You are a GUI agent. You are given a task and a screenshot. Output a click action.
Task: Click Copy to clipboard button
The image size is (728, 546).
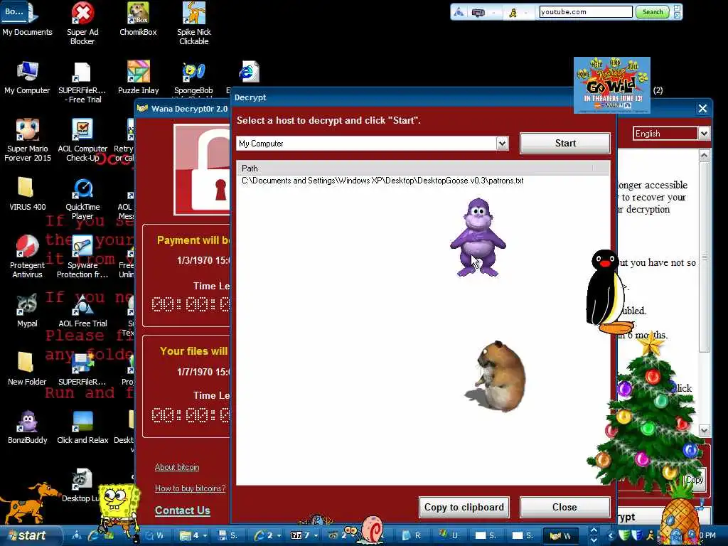(464, 507)
